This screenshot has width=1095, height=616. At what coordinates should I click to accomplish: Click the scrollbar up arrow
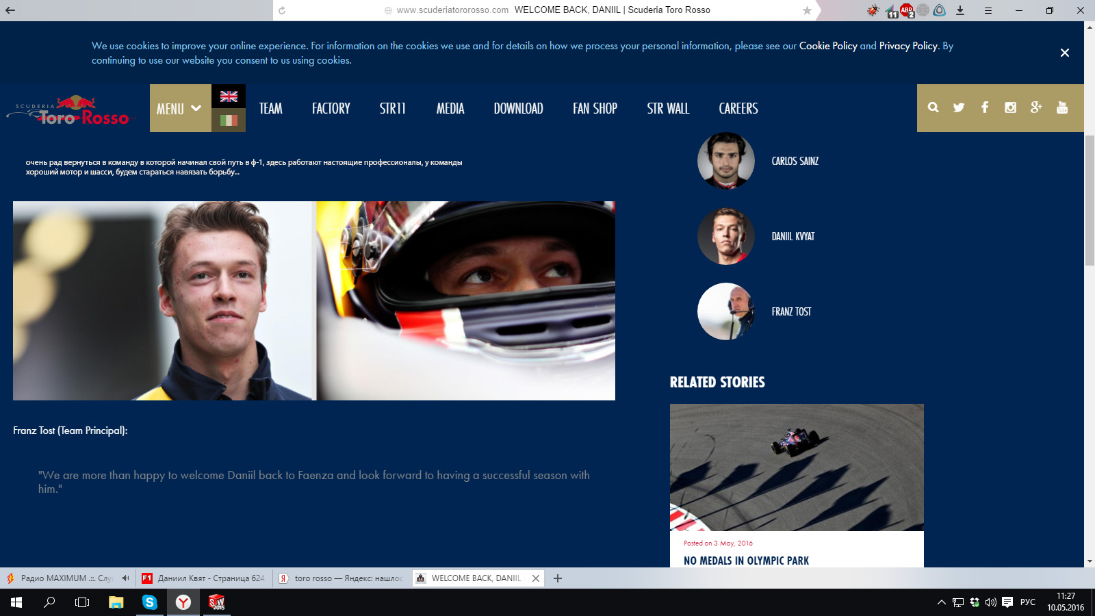coord(1090,27)
